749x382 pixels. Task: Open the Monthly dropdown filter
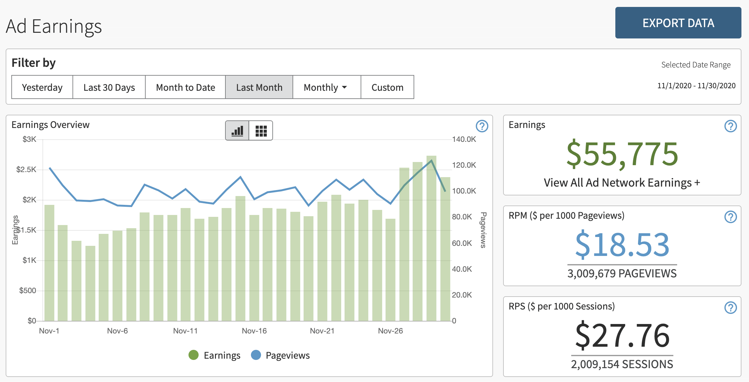327,87
